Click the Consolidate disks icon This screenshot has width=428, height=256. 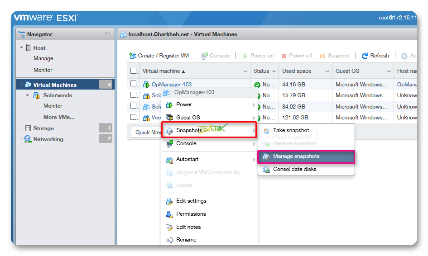pyautogui.click(x=266, y=169)
